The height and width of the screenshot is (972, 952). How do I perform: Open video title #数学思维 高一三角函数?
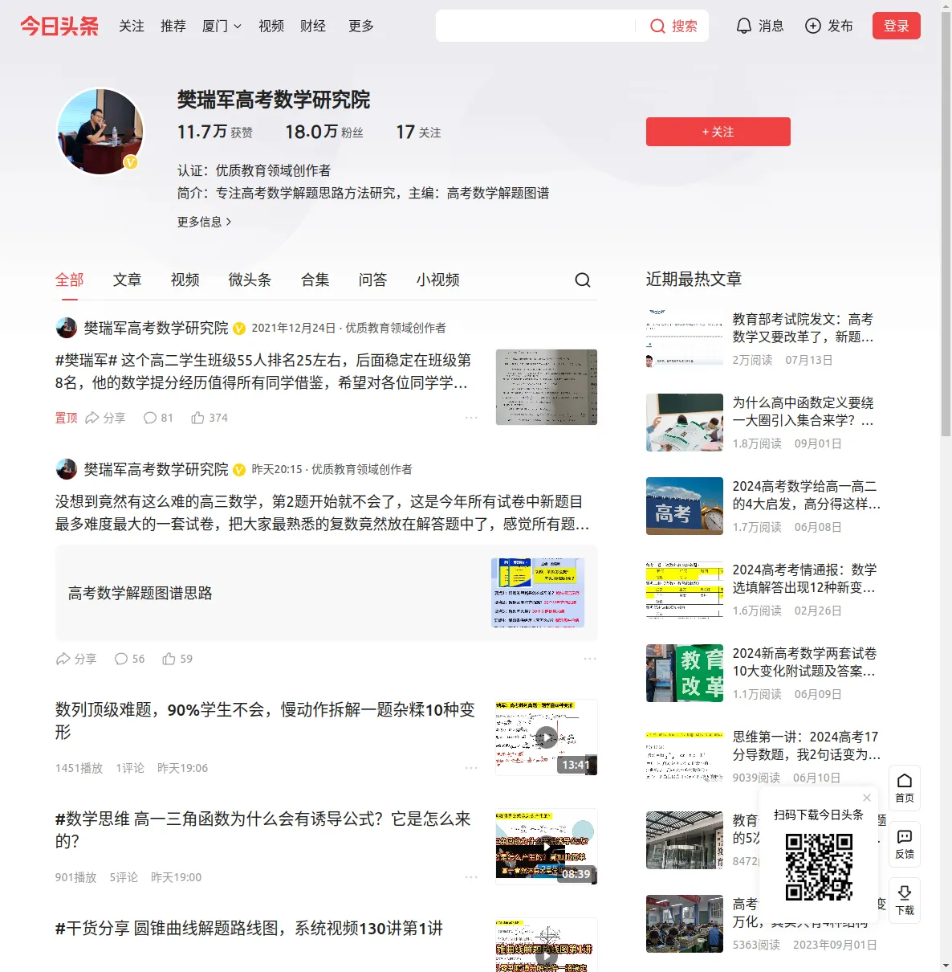pos(263,830)
